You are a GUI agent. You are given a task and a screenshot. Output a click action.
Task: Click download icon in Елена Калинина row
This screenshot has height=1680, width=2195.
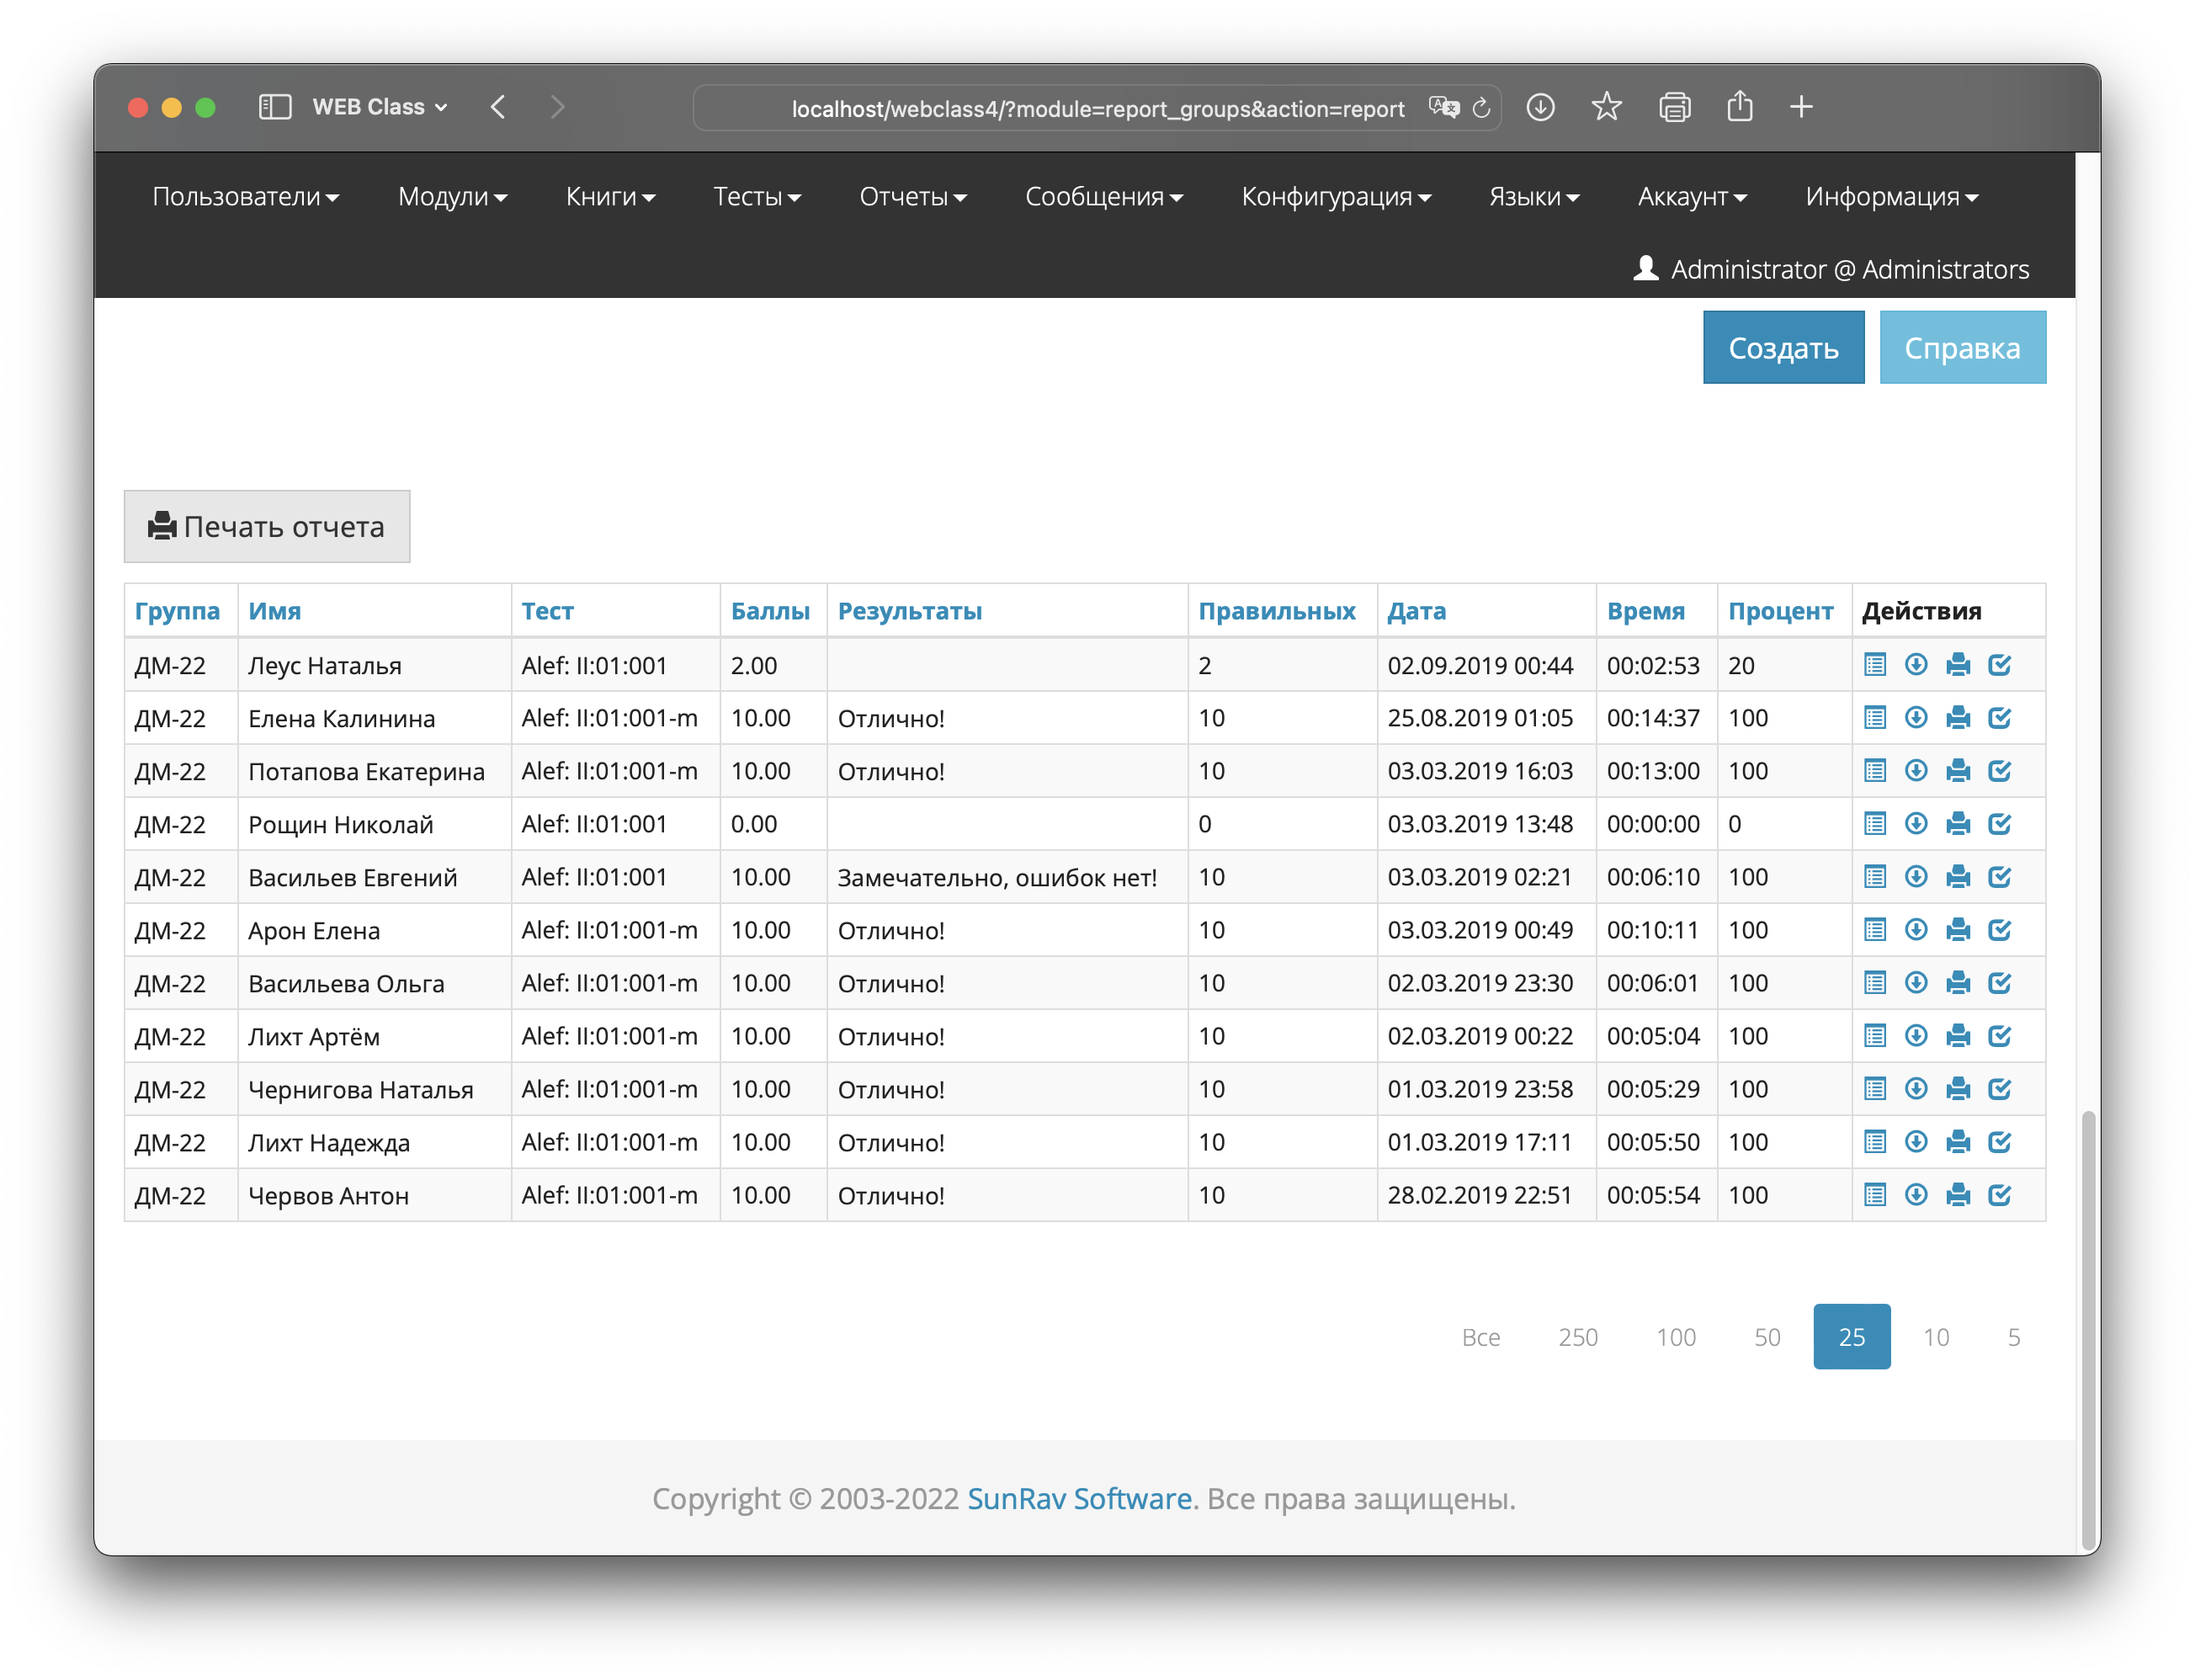1916,718
